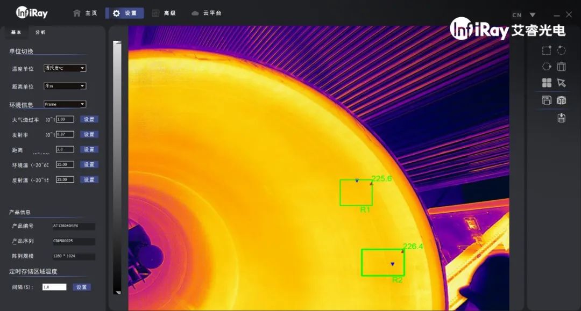Click 设置 button beside 发射率 emissivity
Screen dimensions: 581x311
tap(89, 134)
